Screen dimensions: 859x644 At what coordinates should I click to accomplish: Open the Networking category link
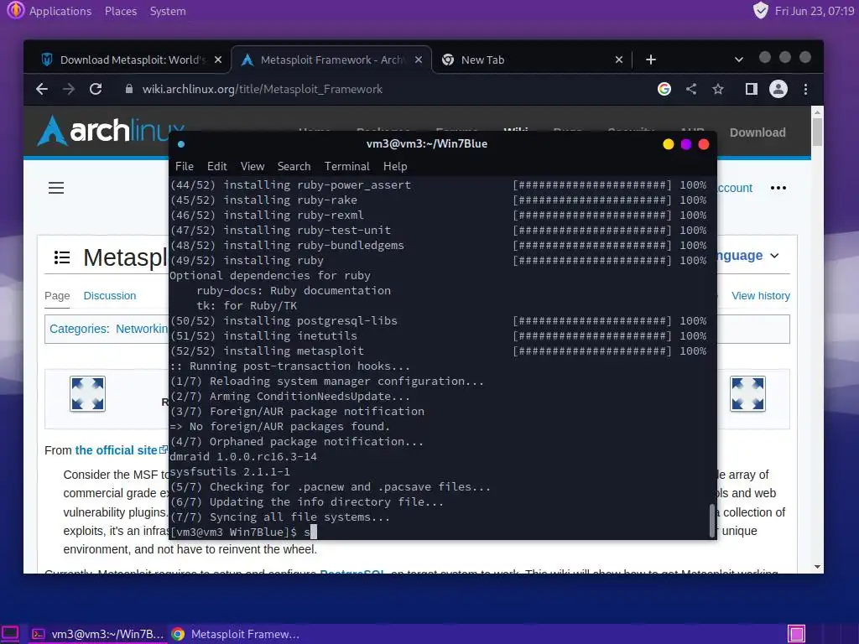tap(141, 329)
